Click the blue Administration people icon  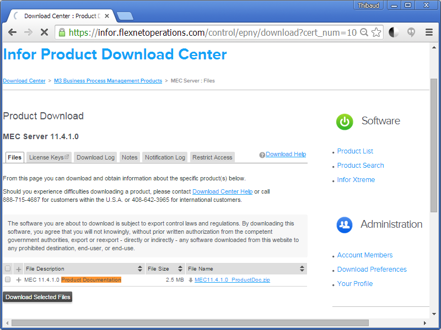coord(345,225)
